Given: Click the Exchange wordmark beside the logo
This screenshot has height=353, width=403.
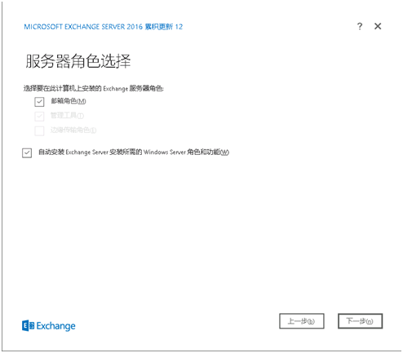Looking at the screenshot, I should tap(55, 326).
